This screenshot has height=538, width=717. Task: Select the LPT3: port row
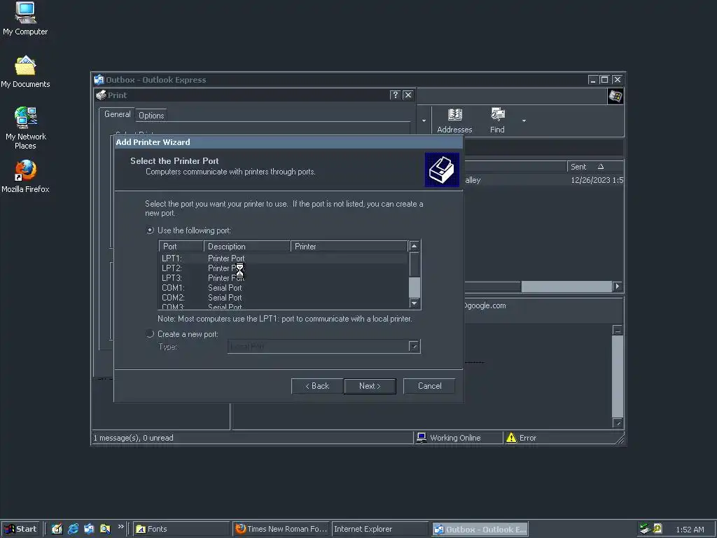pyautogui.click(x=284, y=278)
